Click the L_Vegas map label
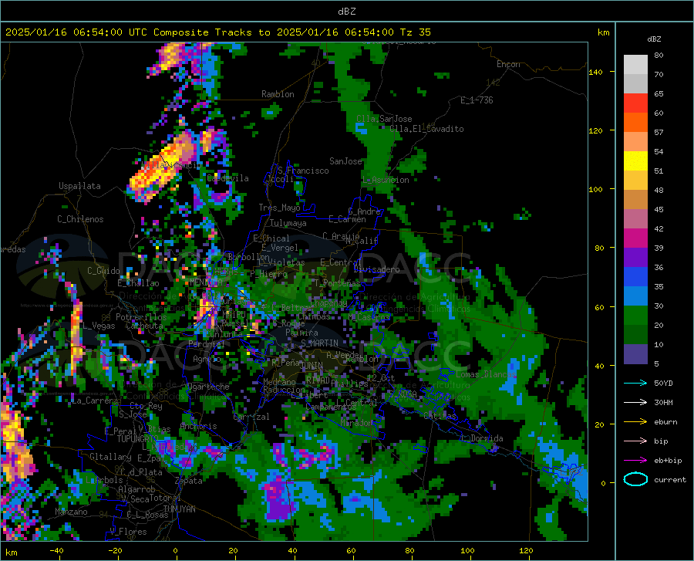694x561 pixels. 98,326
